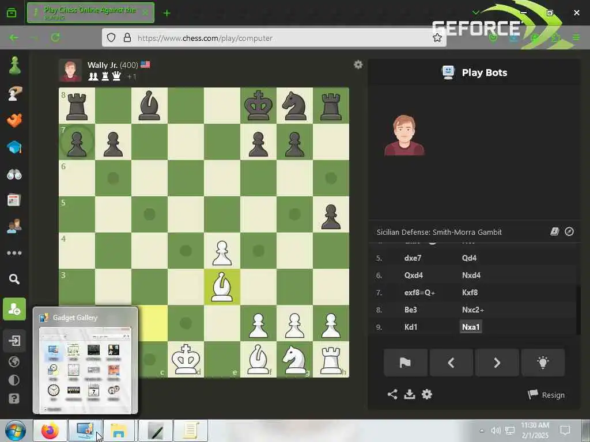This screenshot has height=442, width=590.
Task: Open File Explorer from the taskbar
Action: point(119,430)
